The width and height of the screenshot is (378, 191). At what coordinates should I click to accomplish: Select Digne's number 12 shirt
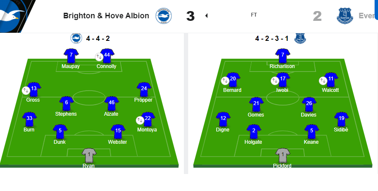pos(223,119)
